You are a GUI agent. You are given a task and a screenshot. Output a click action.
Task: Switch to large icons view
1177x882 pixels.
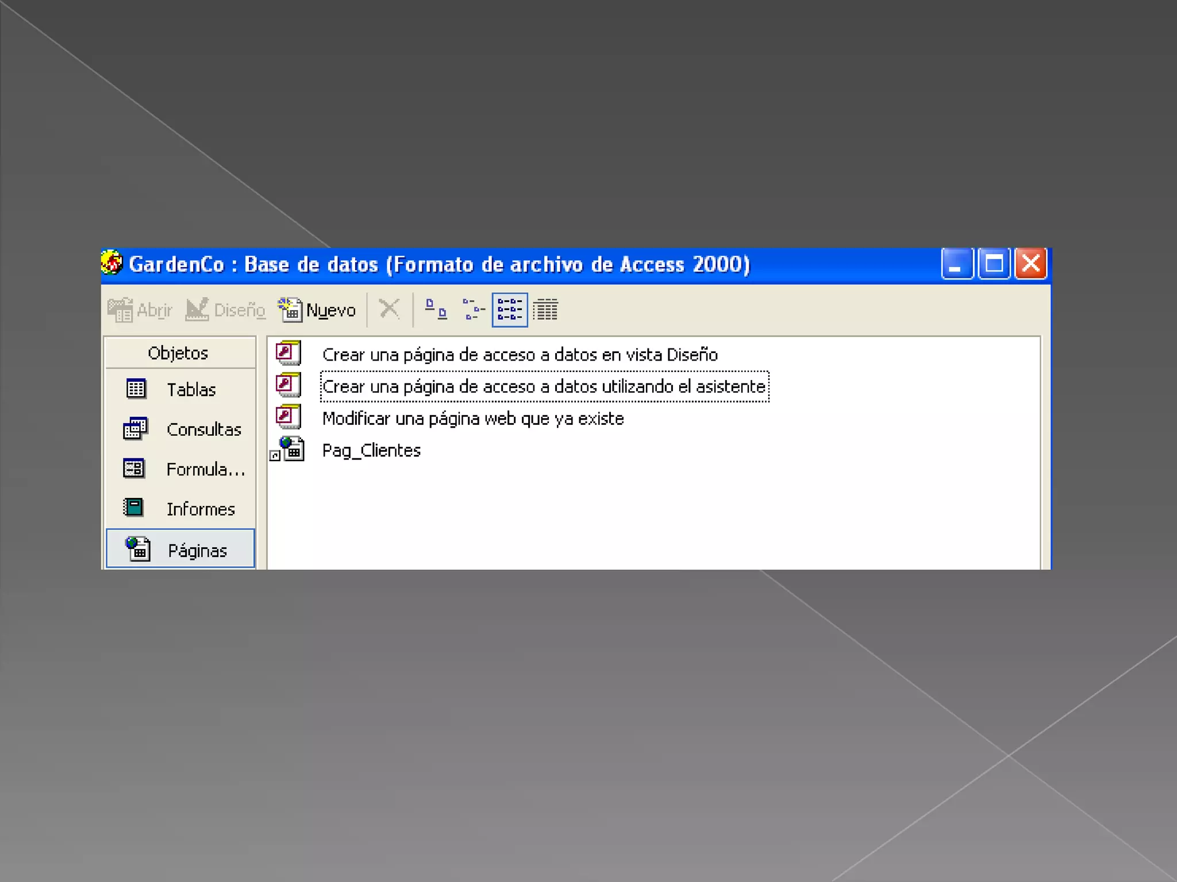click(436, 310)
